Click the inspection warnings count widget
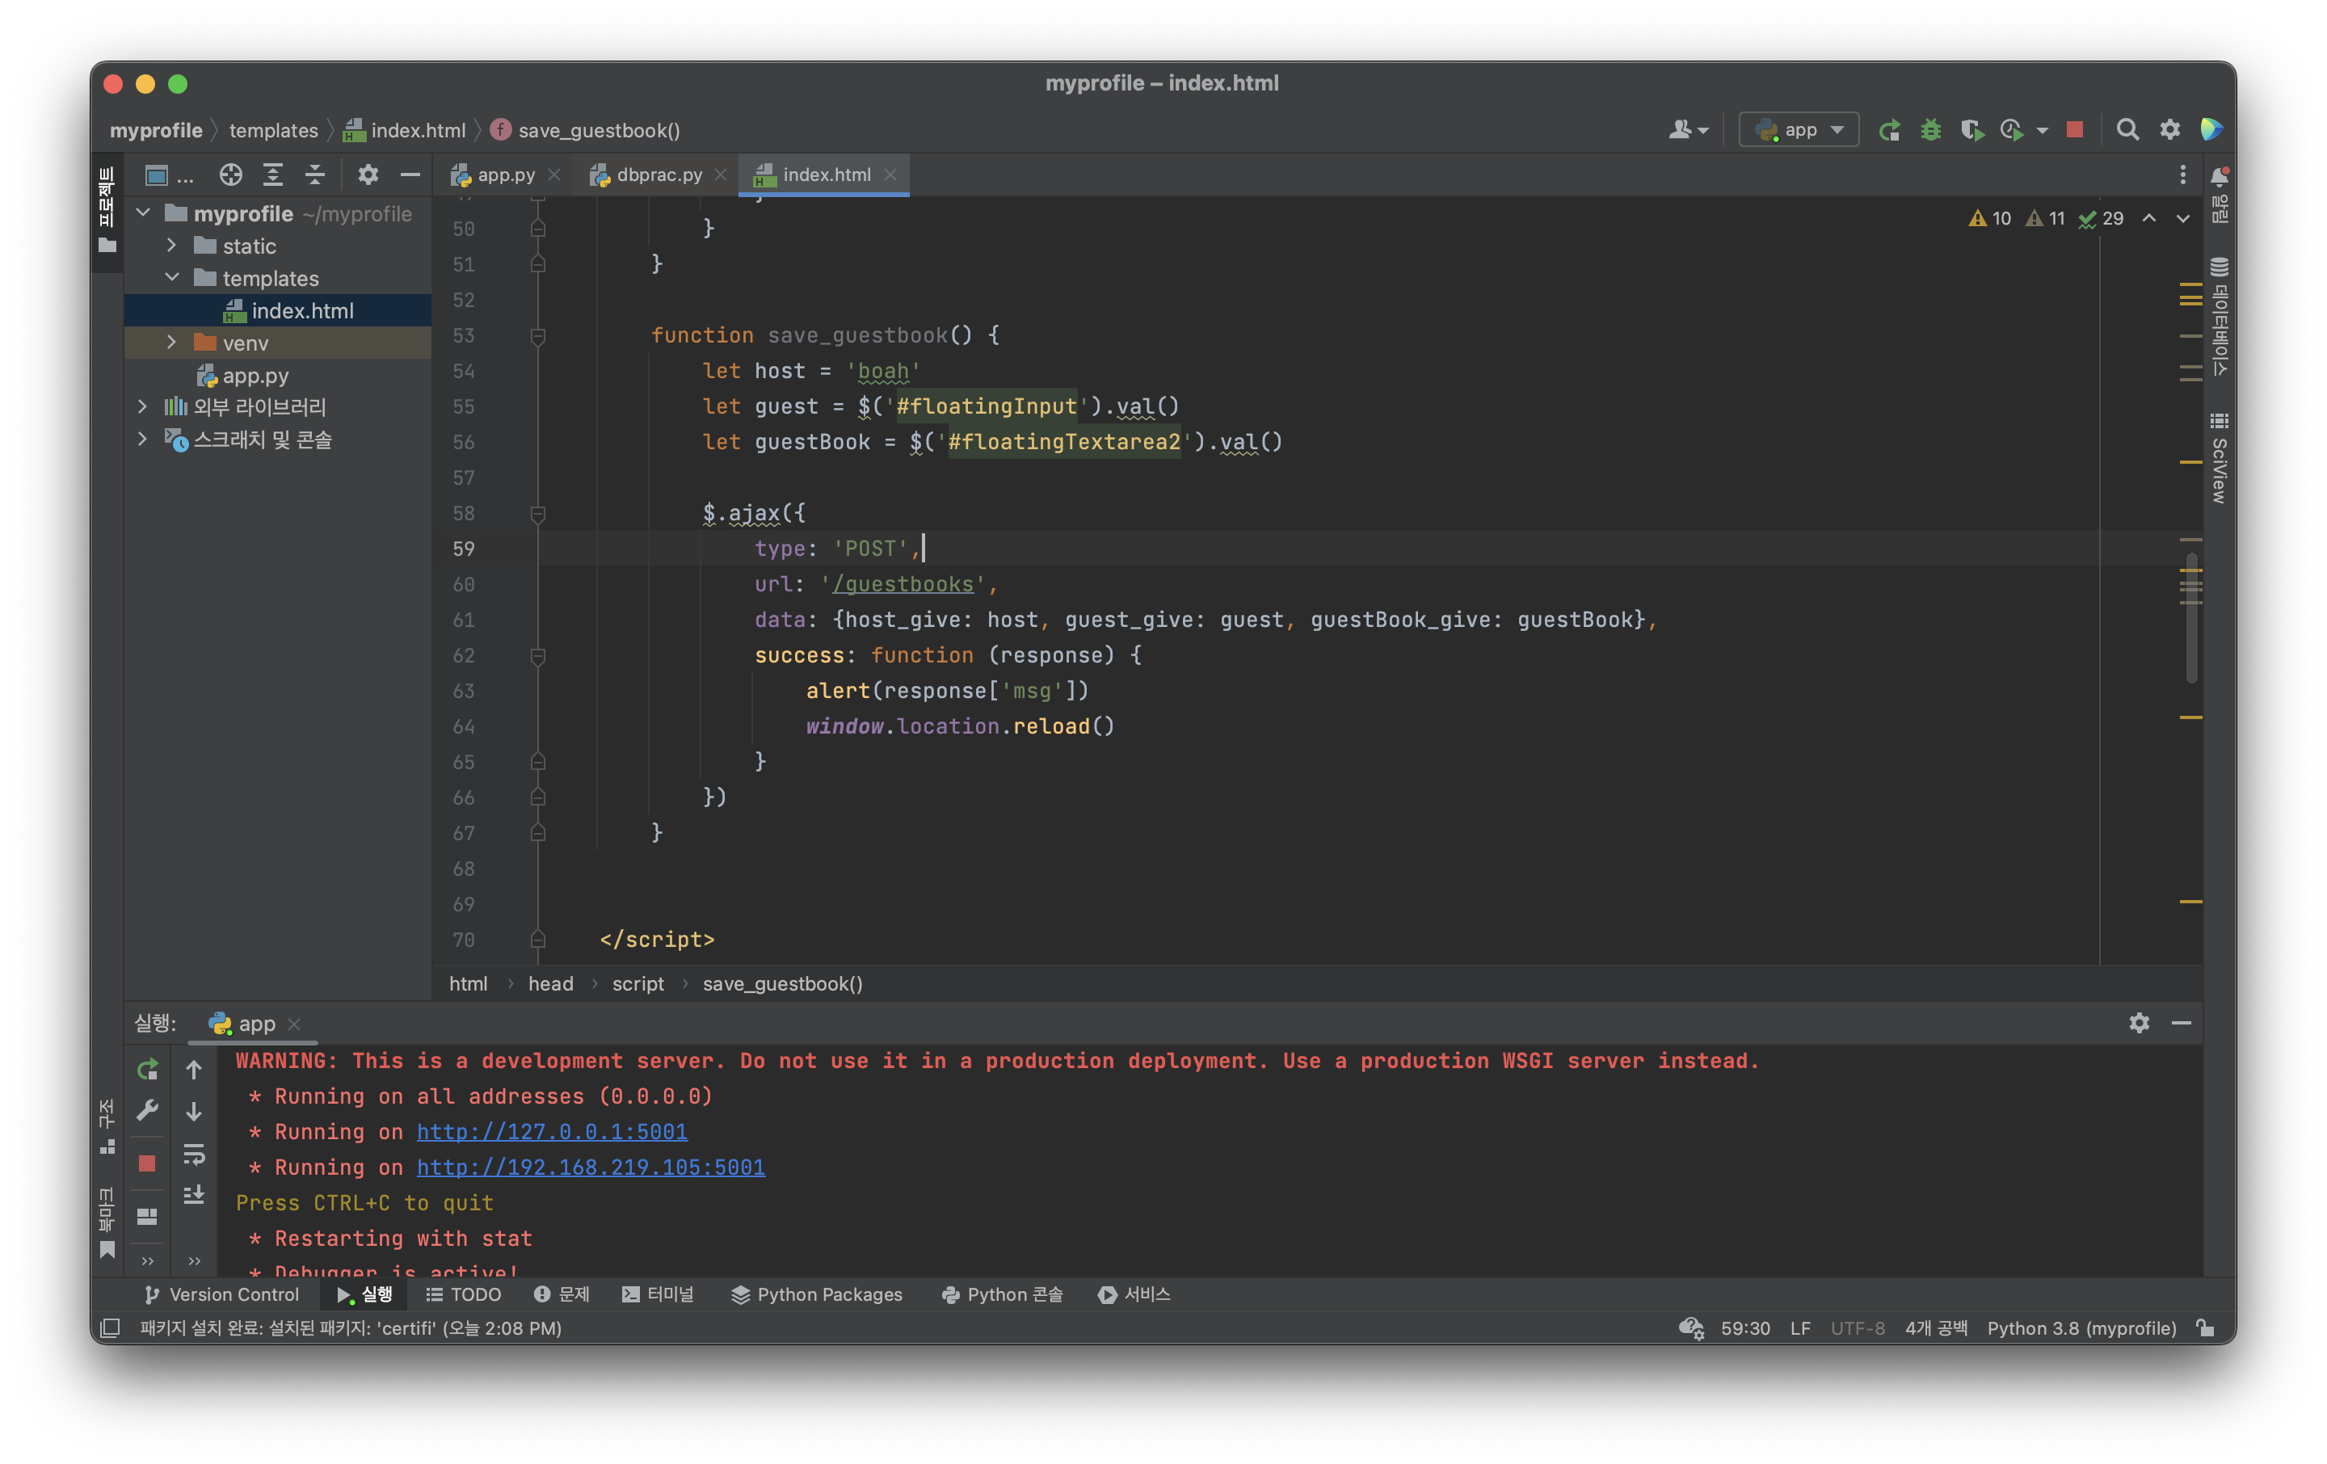This screenshot has height=1464, width=2327. [x=2046, y=218]
